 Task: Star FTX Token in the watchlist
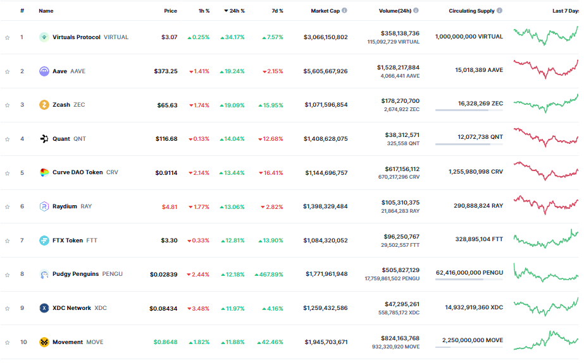pyautogui.click(x=7, y=241)
